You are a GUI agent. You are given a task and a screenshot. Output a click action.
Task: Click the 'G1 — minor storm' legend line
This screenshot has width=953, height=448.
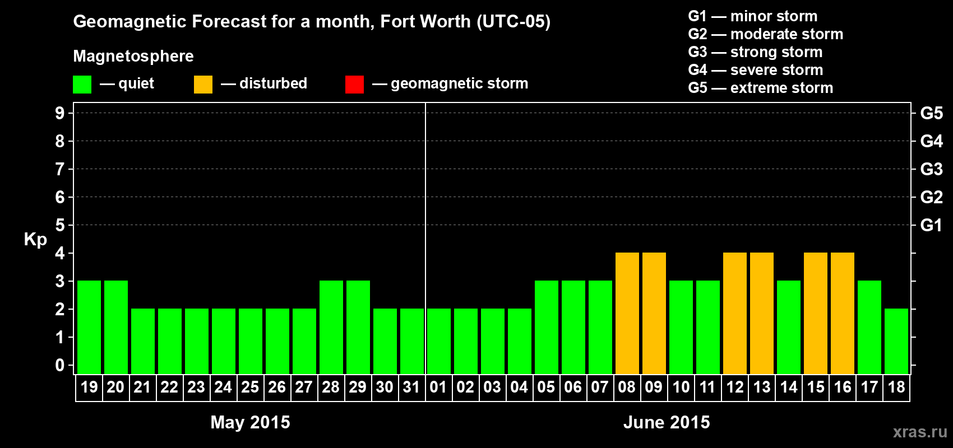click(x=753, y=16)
